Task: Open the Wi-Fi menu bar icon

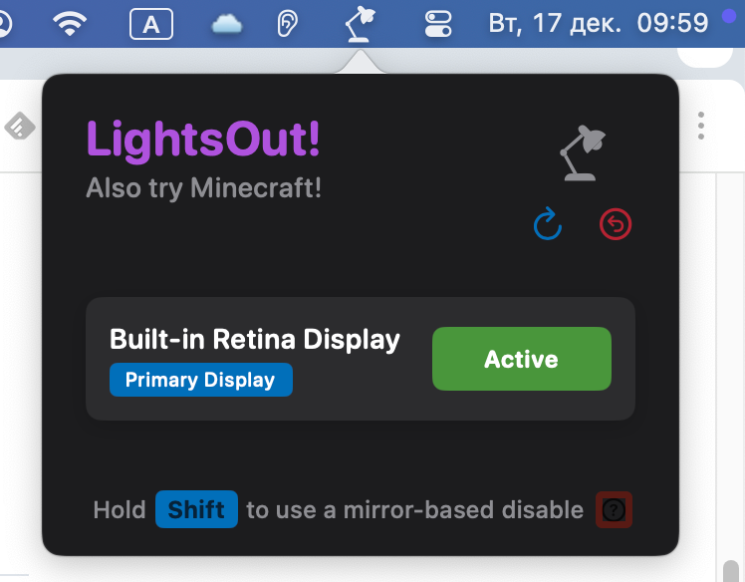Action: click(70, 23)
